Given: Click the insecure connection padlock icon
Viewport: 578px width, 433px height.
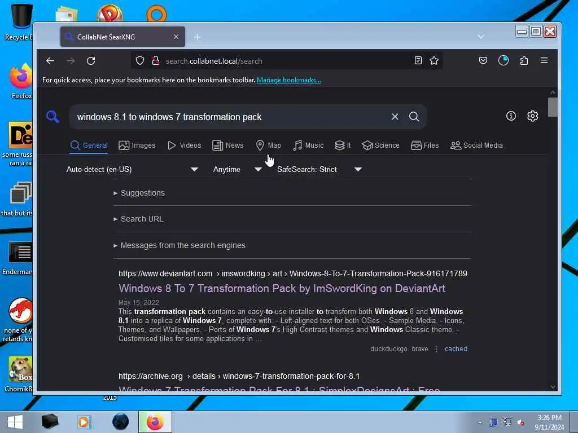Looking at the screenshot, I should click(x=156, y=60).
